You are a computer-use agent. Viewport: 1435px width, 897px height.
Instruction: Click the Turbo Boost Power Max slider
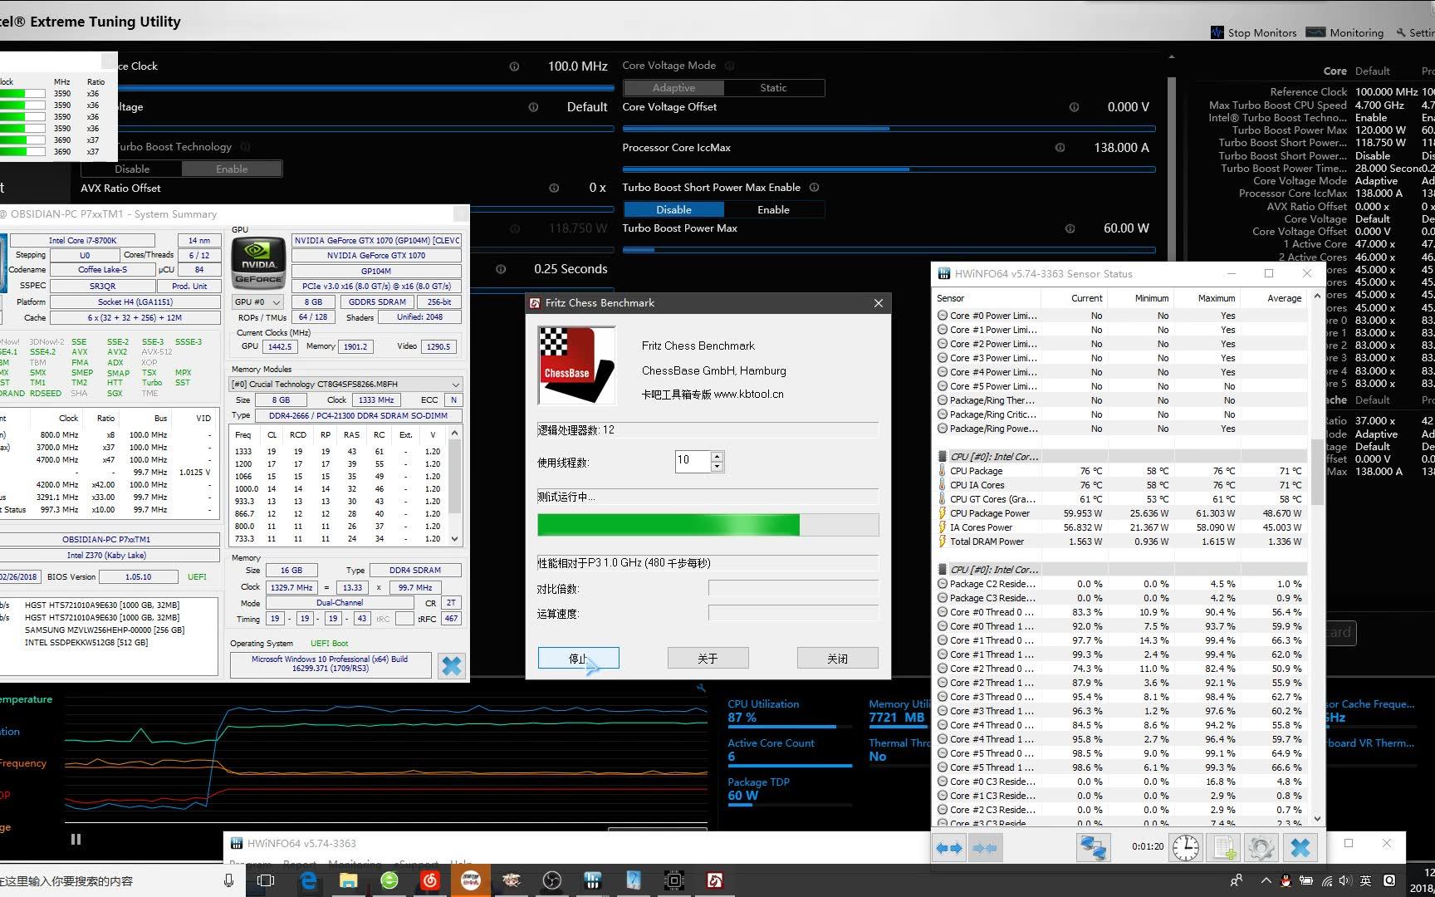889,250
